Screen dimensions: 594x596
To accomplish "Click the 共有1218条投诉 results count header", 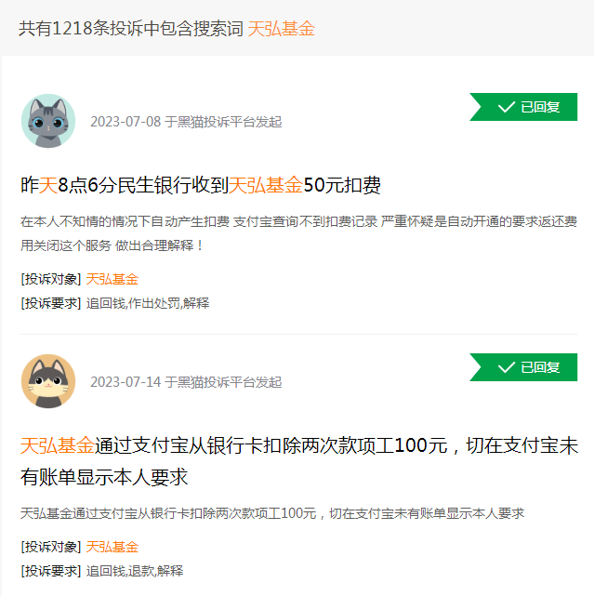I will coord(131,29).
